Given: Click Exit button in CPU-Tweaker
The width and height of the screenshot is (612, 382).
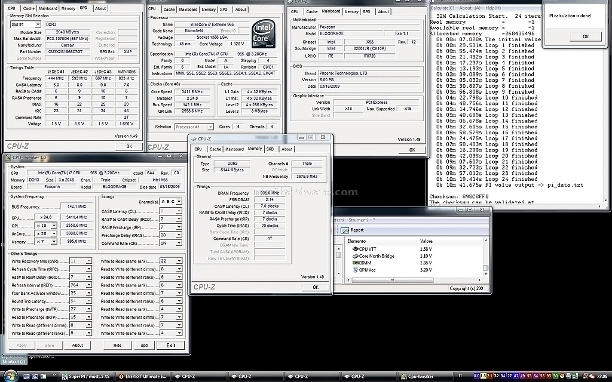Looking at the screenshot, I should tap(170, 346).
